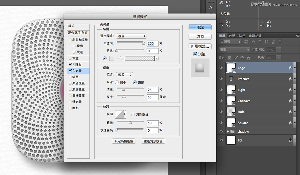
Task: Click the fx icon on Square layer
Action: (x=290, y=123)
